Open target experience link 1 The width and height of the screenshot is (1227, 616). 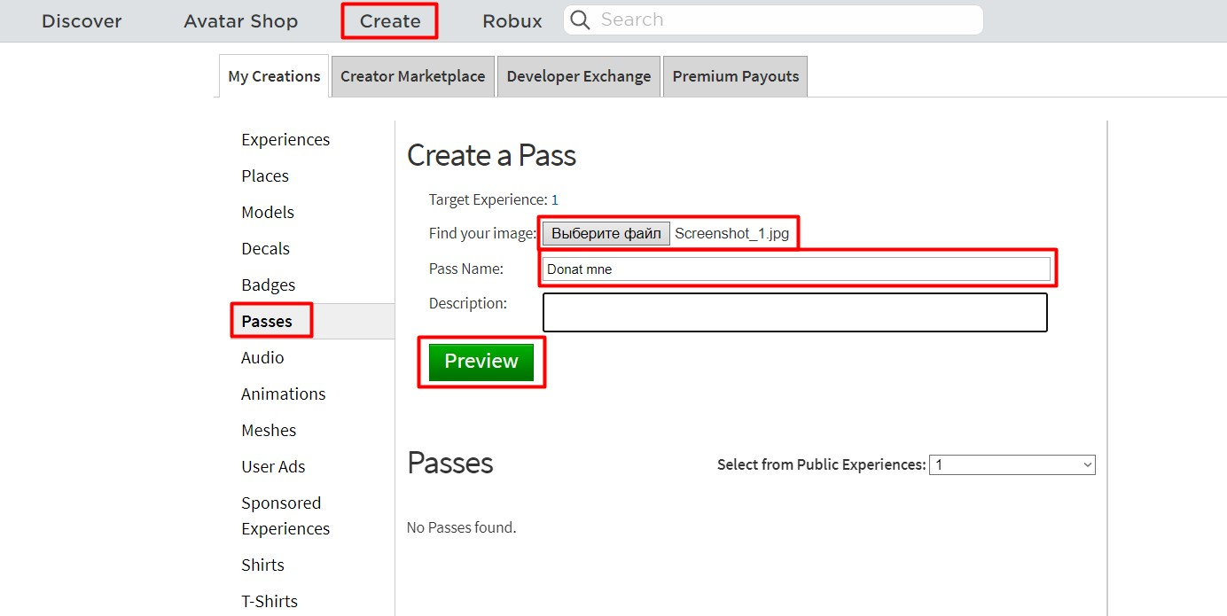pos(555,200)
